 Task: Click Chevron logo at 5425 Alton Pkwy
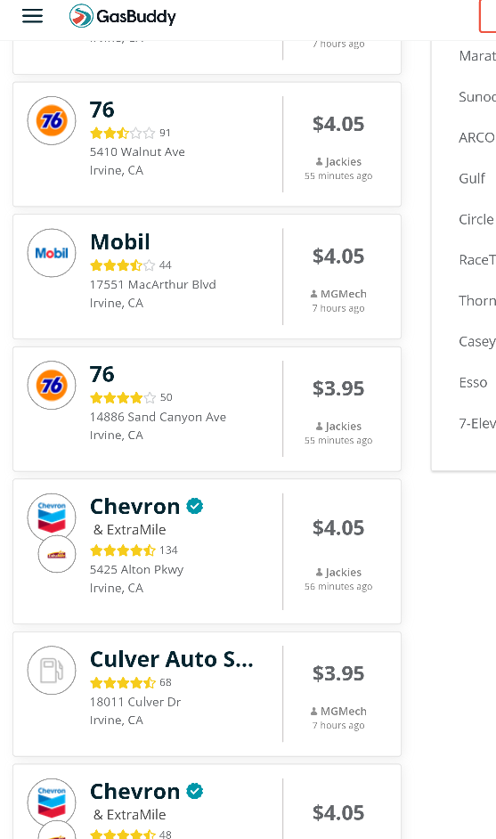(x=52, y=517)
